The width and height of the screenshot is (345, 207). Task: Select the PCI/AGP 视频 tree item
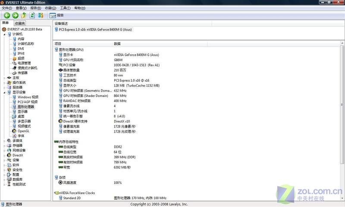click(28, 102)
